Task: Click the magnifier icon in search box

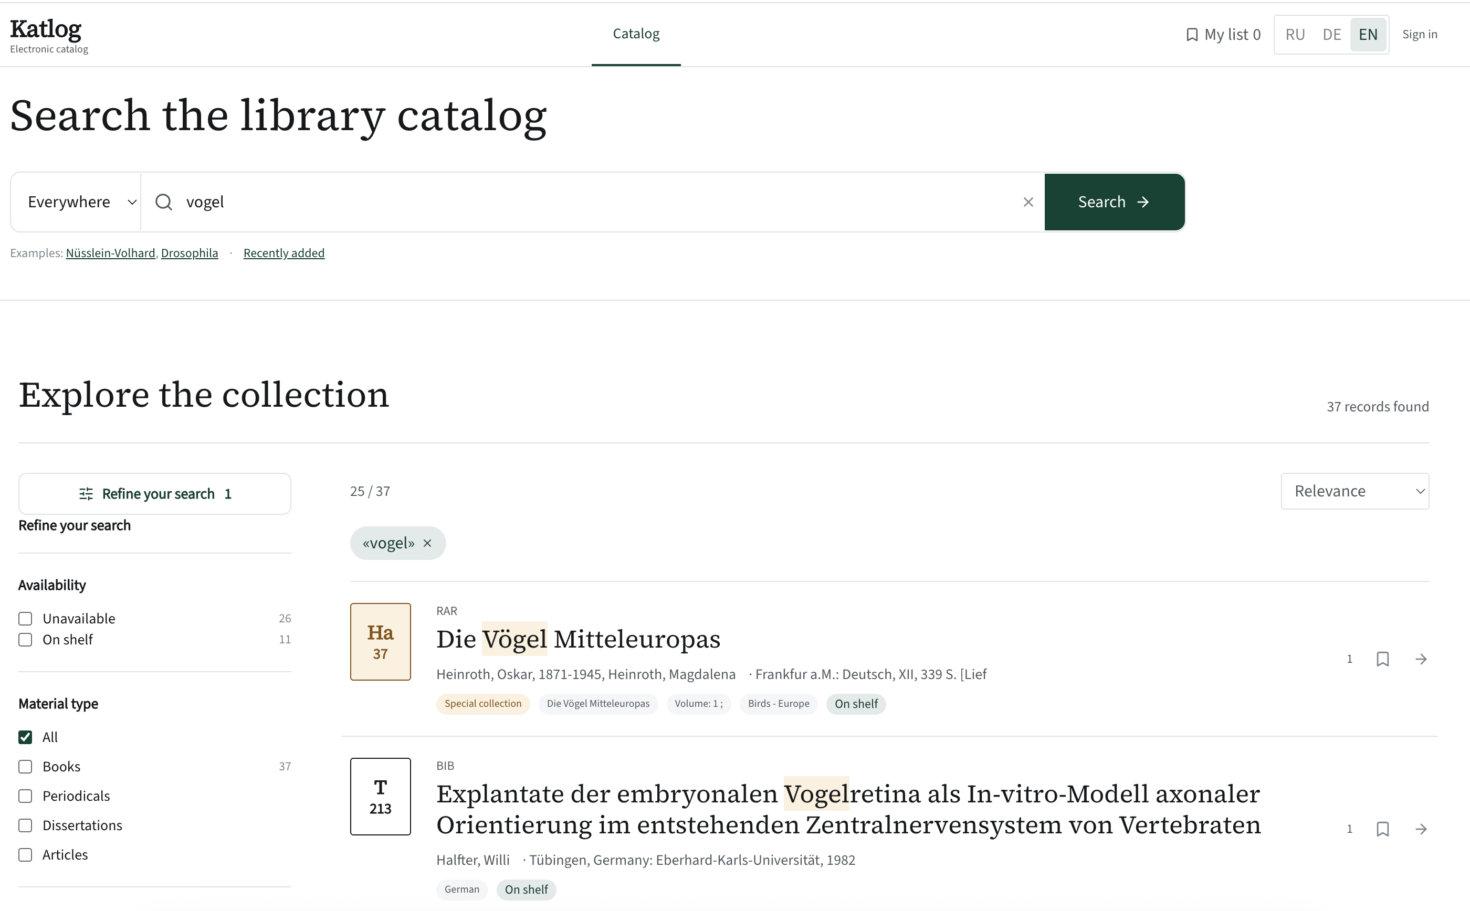Action: pos(164,203)
